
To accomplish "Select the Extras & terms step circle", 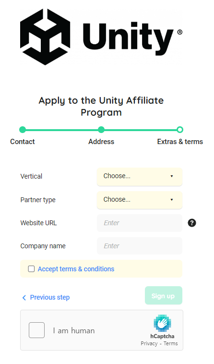I will point(180,130).
